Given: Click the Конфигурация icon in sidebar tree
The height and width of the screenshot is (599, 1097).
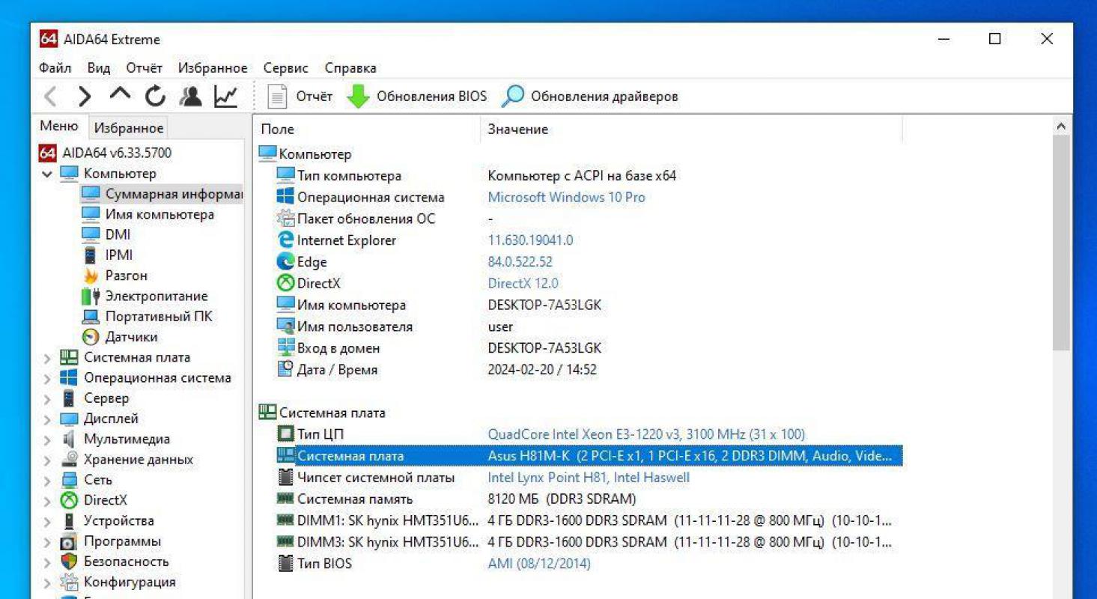Looking at the screenshot, I should pyautogui.click(x=69, y=582).
